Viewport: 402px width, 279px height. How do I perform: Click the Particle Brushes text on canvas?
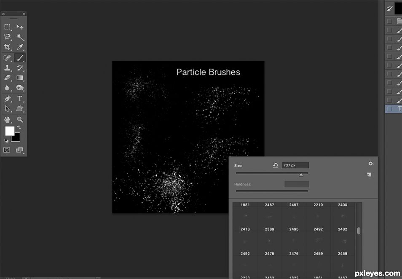208,72
